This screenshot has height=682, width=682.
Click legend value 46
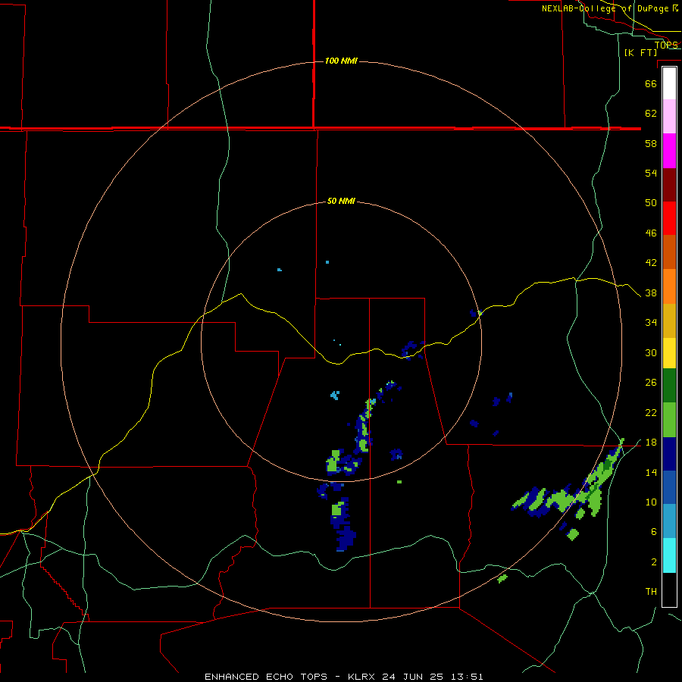[x=651, y=233]
